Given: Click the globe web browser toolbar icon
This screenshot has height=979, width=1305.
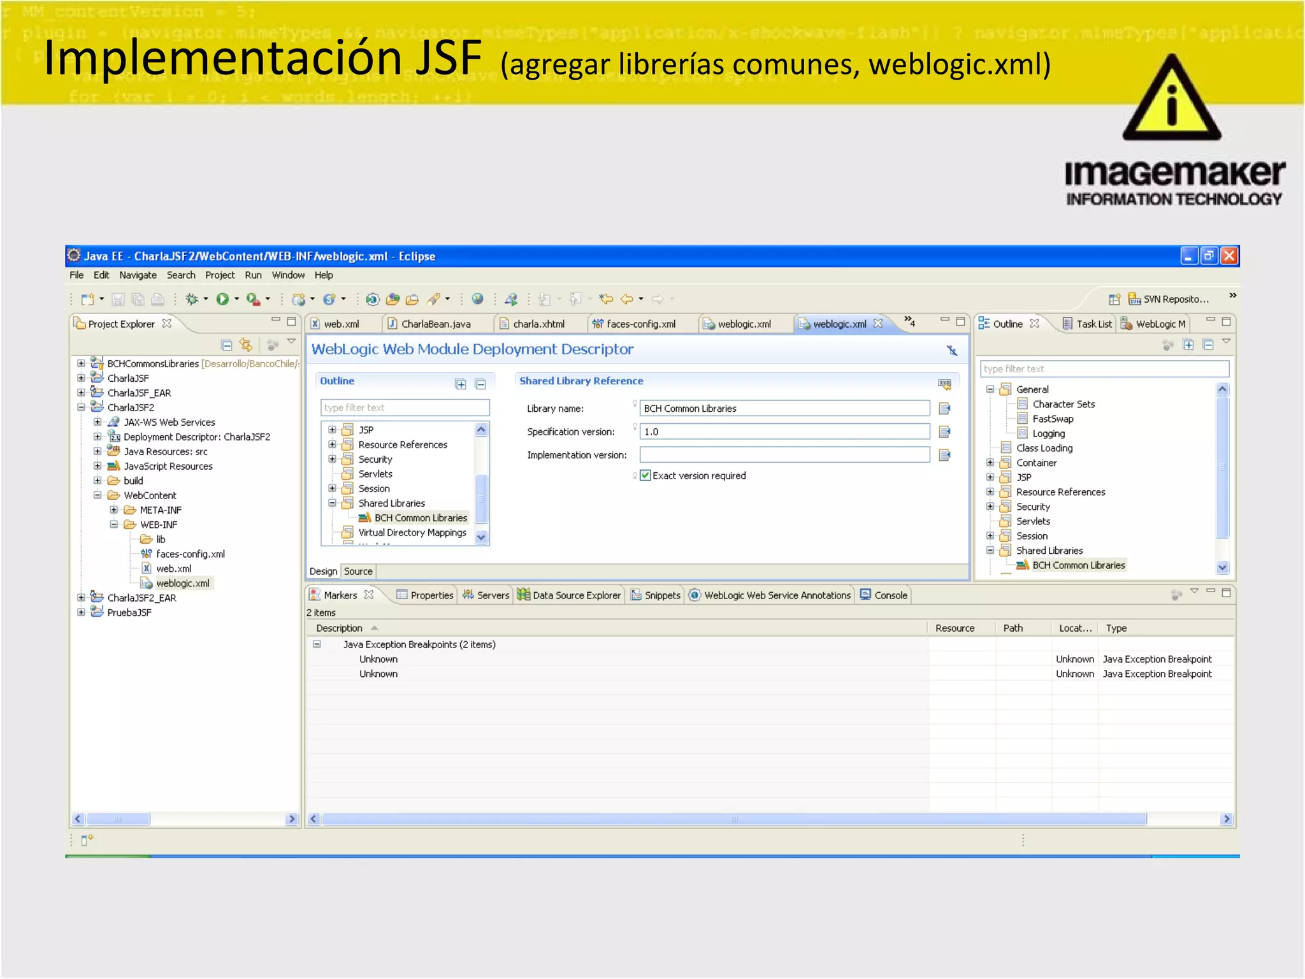Looking at the screenshot, I should [477, 299].
